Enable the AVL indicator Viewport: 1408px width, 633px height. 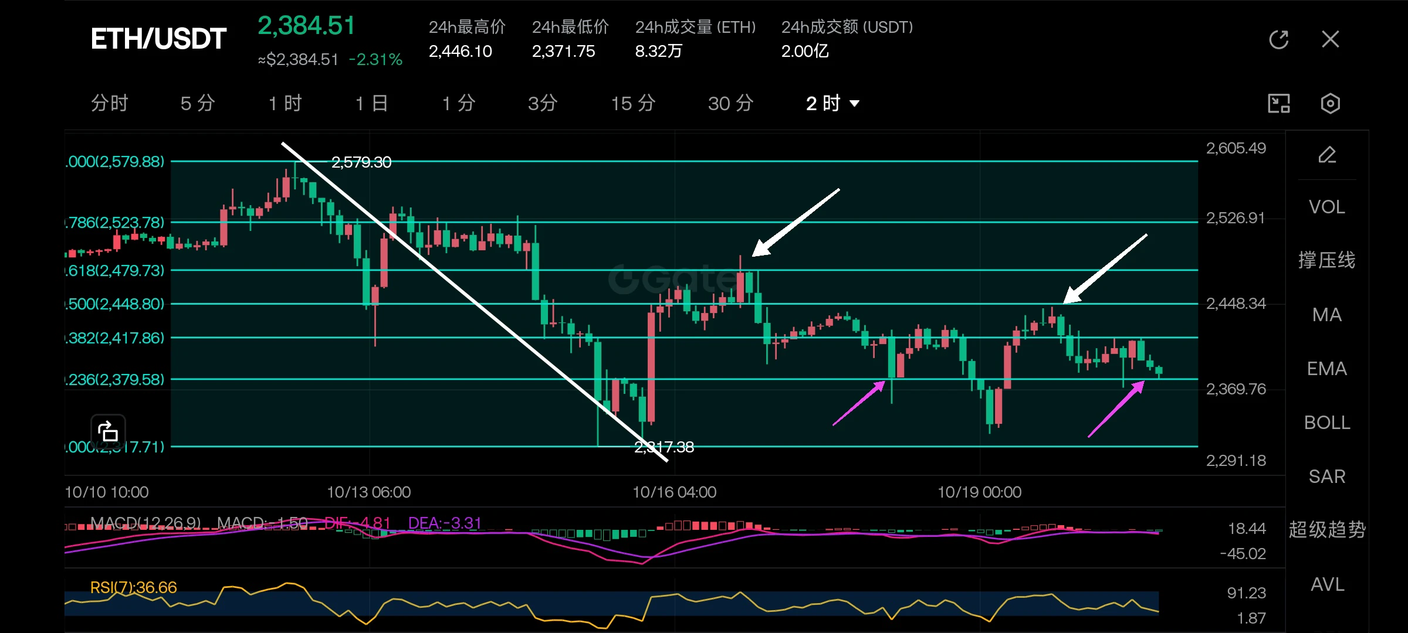[x=1327, y=584]
